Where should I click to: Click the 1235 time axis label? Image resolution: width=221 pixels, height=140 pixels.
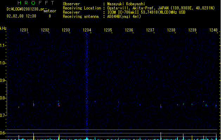[x=108, y=30]
